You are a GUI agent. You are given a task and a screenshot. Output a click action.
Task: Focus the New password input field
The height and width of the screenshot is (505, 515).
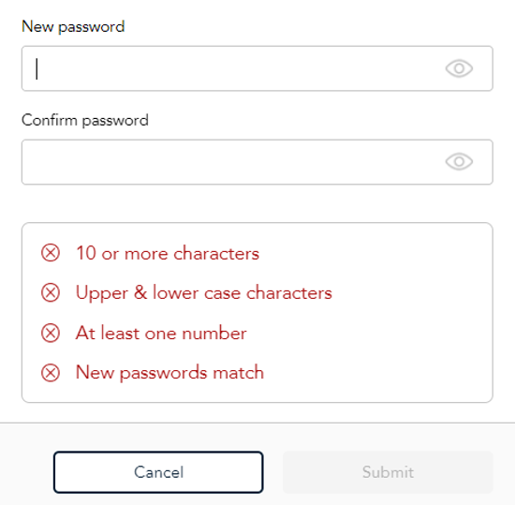(257, 68)
